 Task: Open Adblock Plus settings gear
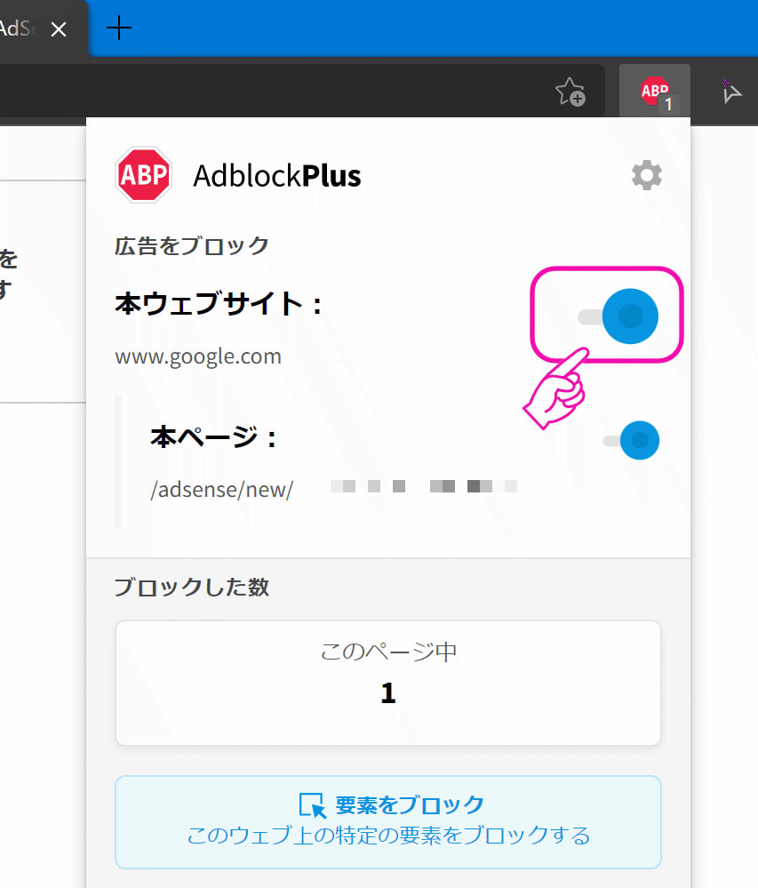tap(647, 175)
